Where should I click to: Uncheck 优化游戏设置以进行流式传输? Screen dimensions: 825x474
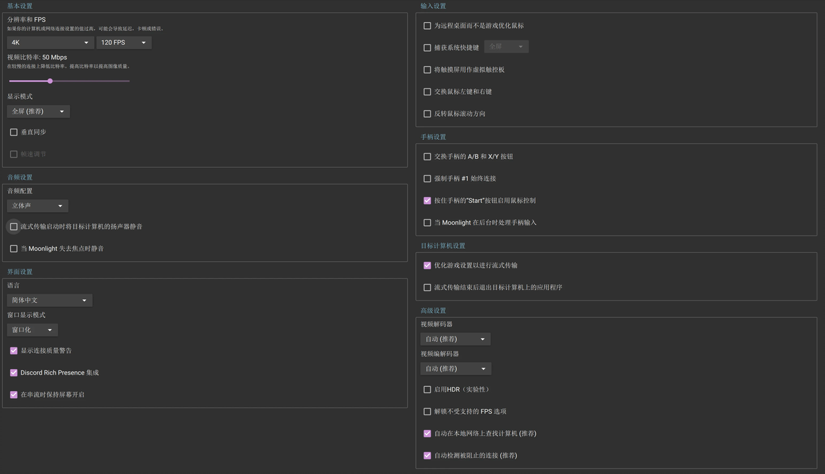tap(427, 265)
